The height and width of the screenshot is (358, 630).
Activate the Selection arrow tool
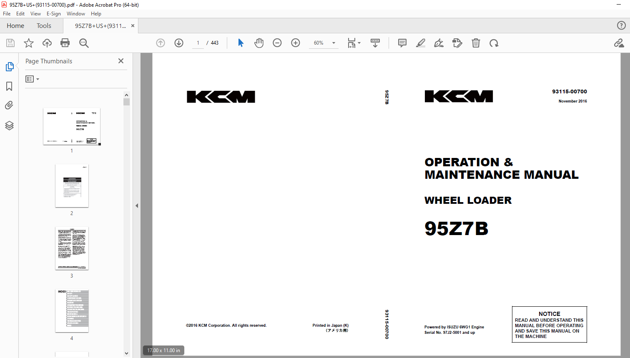[241, 43]
